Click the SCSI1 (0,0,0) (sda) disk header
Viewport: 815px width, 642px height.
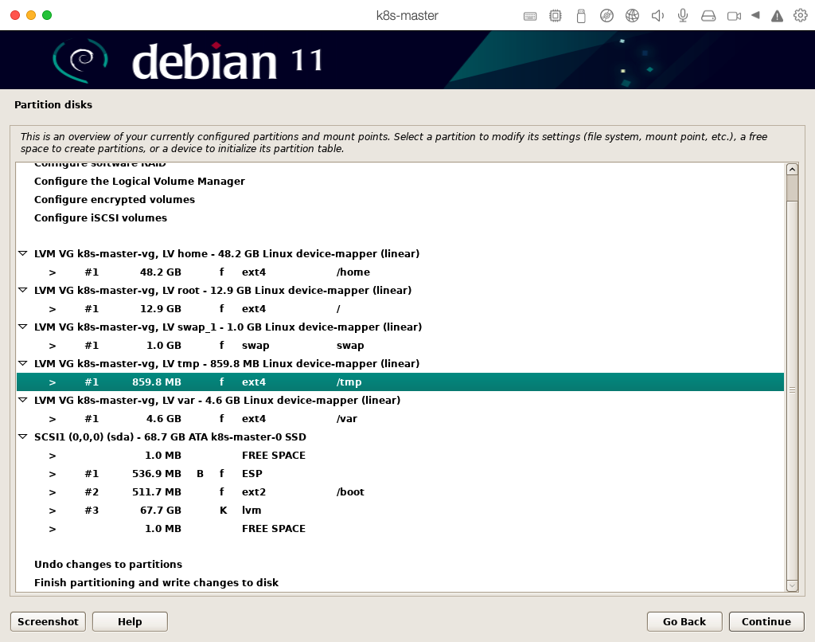click(x=170, y=437)
